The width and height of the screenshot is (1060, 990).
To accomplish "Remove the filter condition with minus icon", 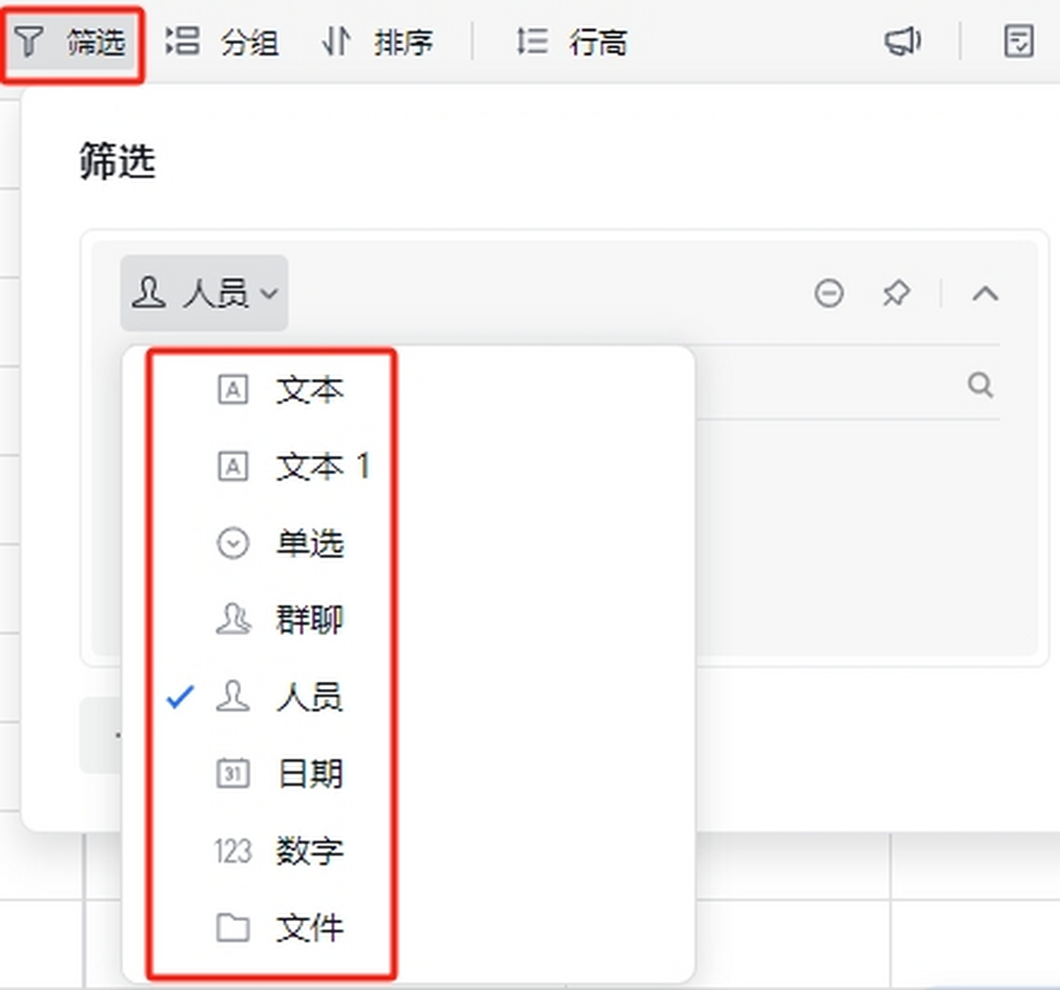I will (x=829, y=293).
